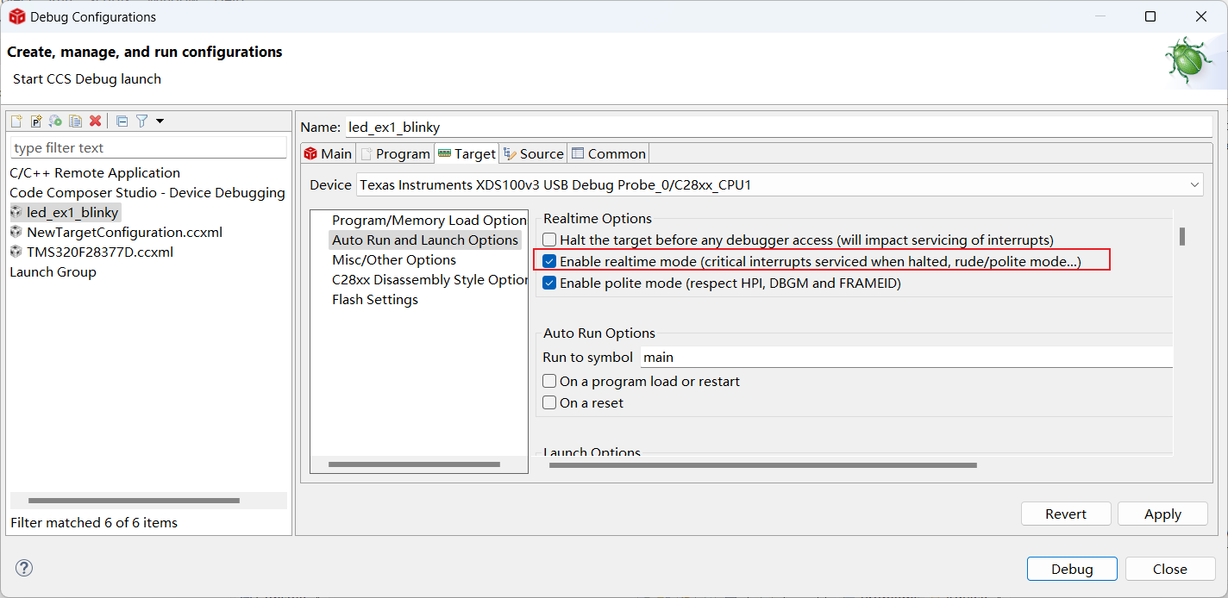The height and width of the screenshot is (598, 1228).
Task: Click the Apply button
Action: coord(1162,514)
